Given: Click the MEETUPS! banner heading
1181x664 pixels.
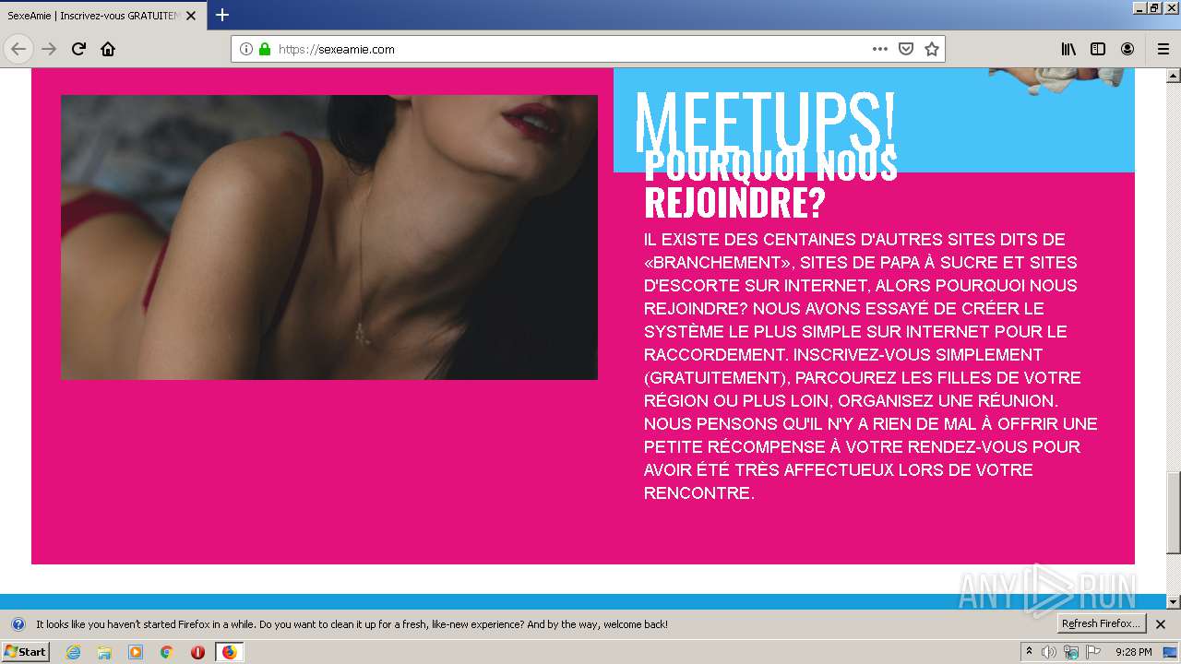Looking at the screenshot, I should [765, 123].
